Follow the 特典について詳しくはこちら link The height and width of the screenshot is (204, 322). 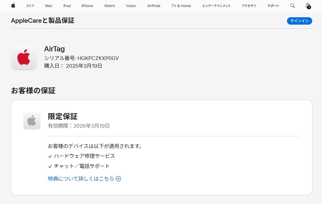81,179
